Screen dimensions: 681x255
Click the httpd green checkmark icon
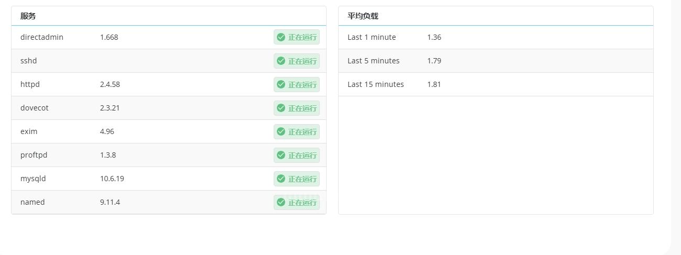[x=281, y=84]
